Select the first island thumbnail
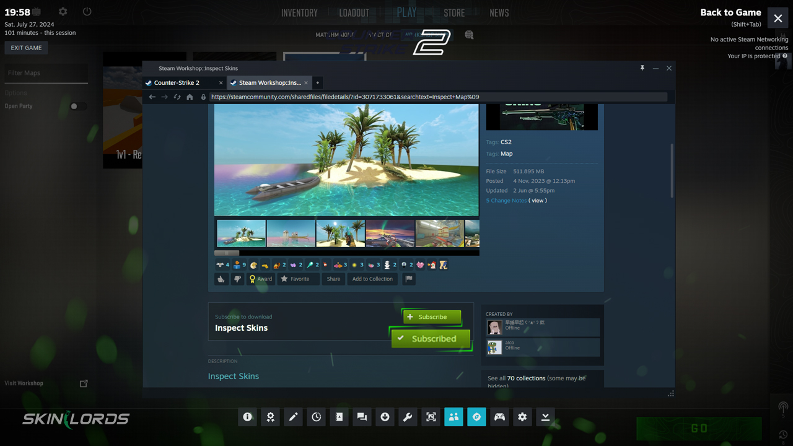The image size is (793, 446). [x=241, y=234]
